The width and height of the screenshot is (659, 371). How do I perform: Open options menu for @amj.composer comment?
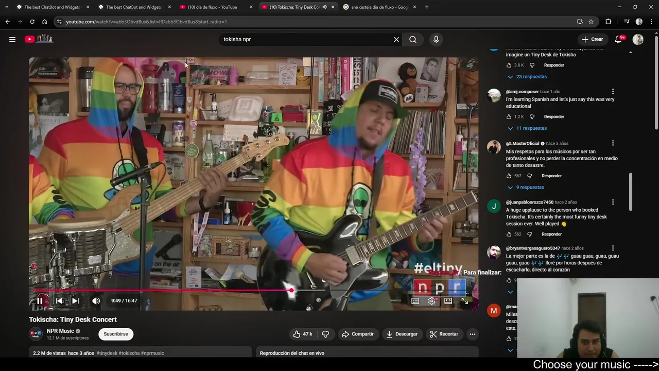(x=613, y=92)
